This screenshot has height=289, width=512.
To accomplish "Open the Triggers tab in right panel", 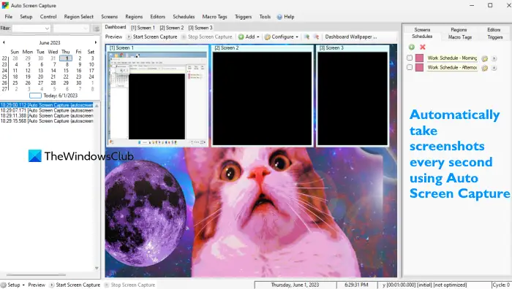I will click(494, 37).
